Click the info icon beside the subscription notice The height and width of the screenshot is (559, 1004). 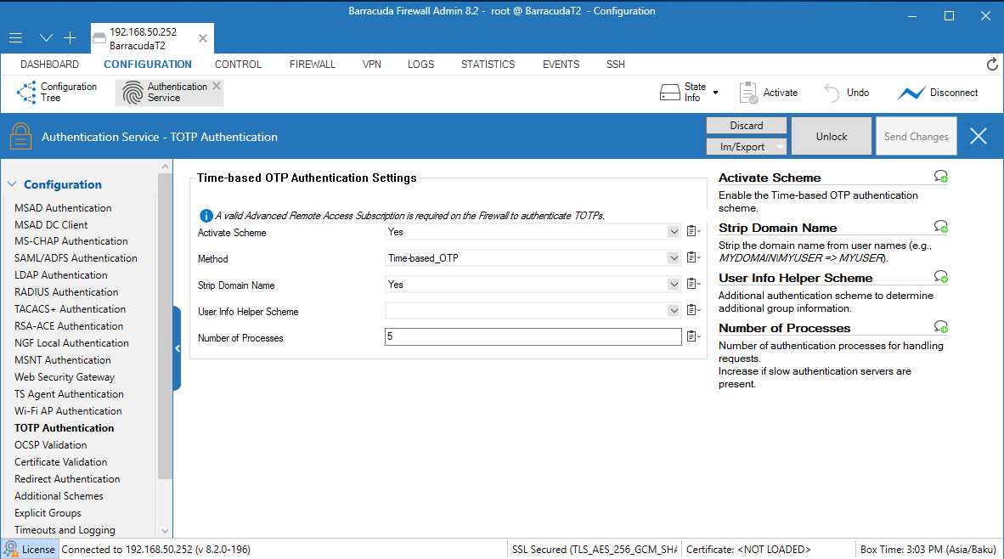pos(206,216)
